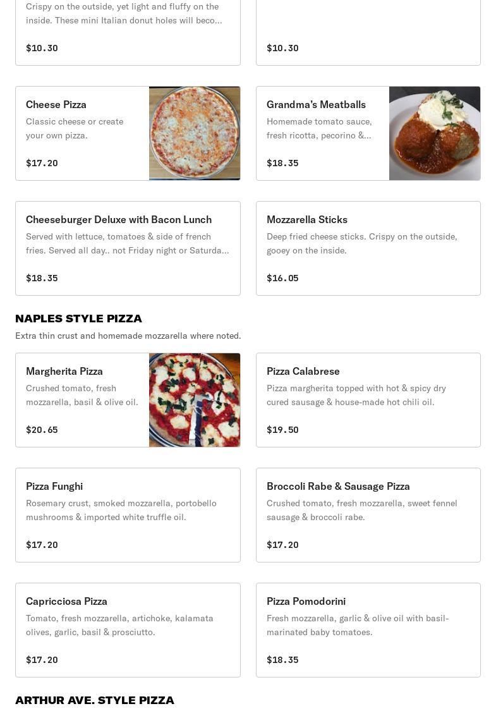The width and height of the screenshot is (496, 711).
Task: Open the Pizza Funghi card
Action: coord(54,486)
